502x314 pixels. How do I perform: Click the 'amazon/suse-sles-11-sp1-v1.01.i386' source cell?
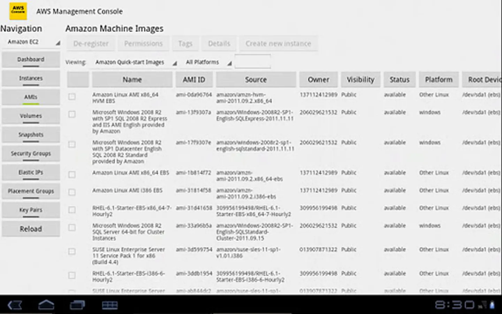click(x=248, y=253)
